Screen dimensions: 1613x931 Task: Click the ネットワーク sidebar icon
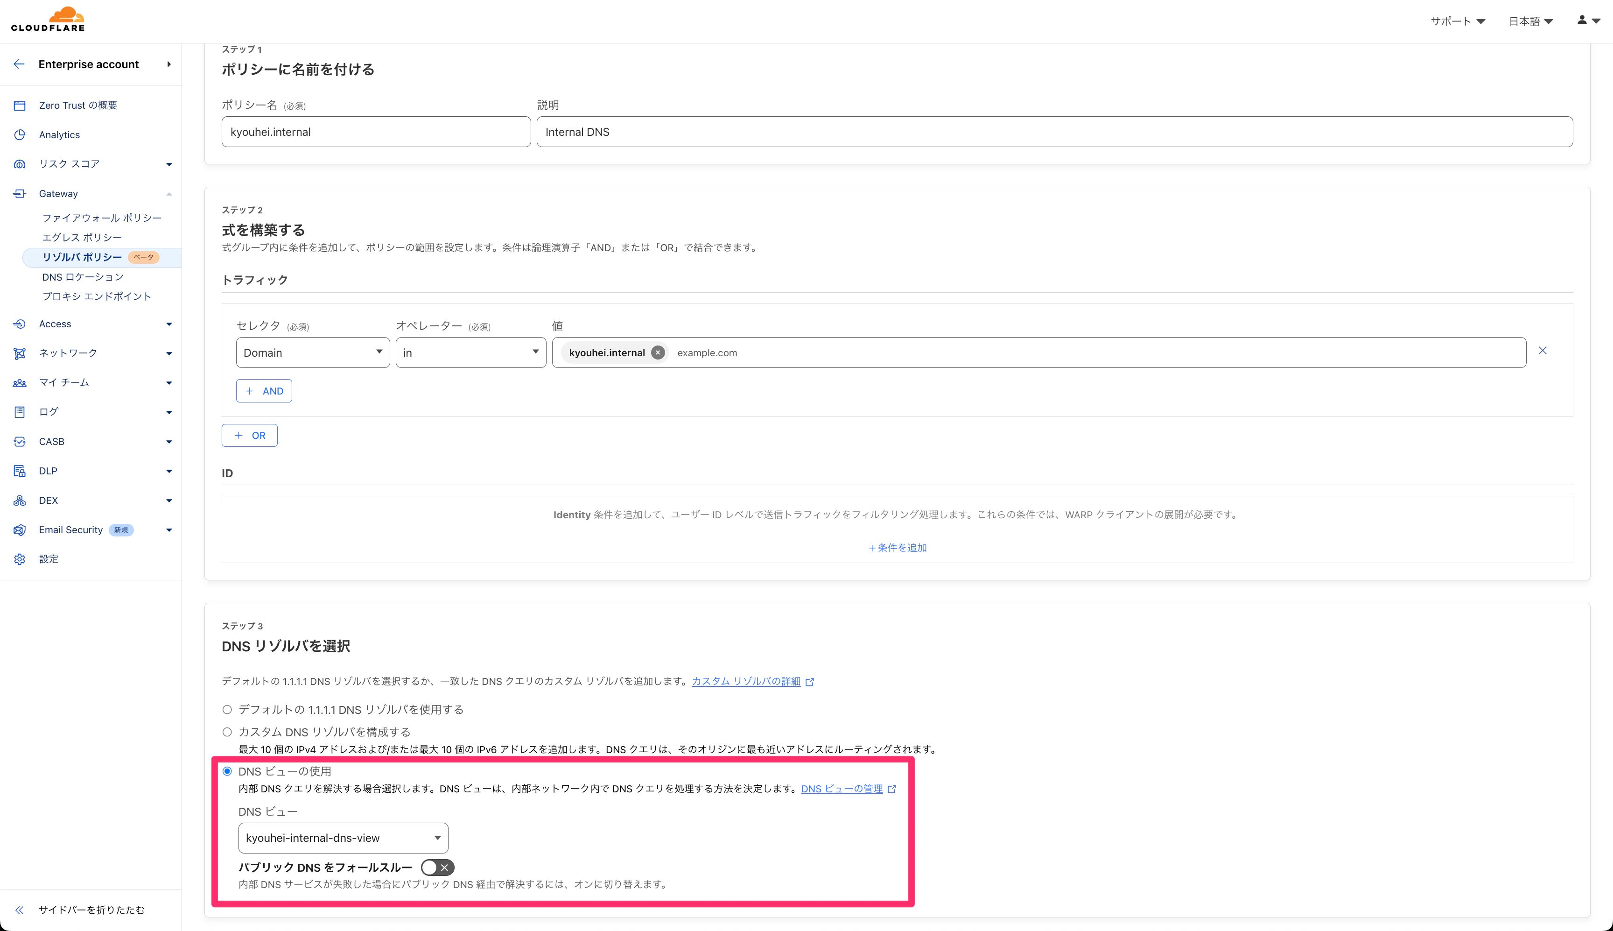coord(20,353)
